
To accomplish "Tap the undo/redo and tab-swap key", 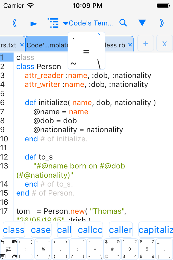I will click(x=9, y=249).
